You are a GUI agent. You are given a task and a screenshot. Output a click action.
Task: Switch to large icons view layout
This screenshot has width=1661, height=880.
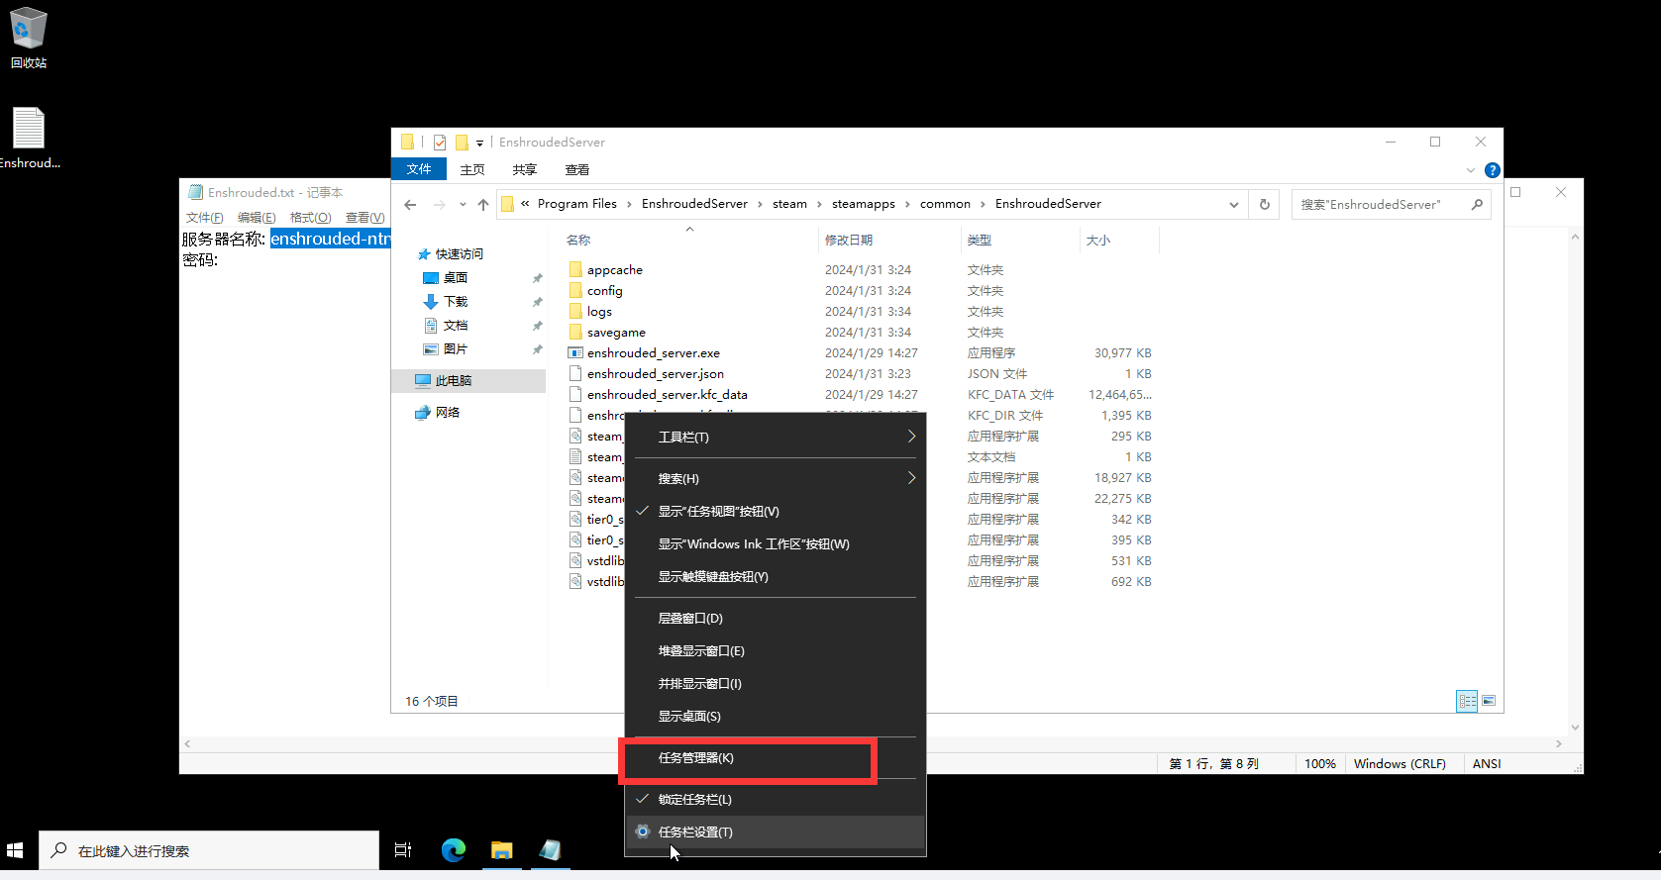pyautogui.click(x=1489, y=701)
